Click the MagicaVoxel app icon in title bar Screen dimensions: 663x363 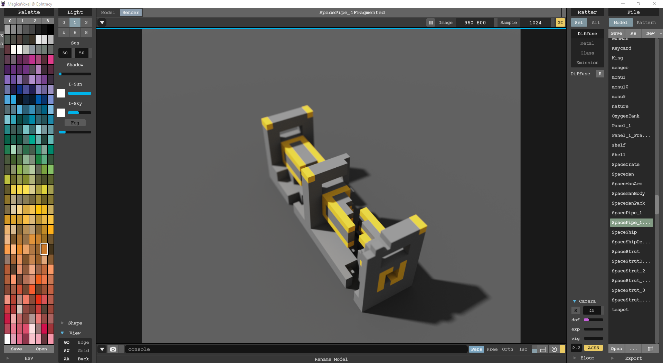3,4
